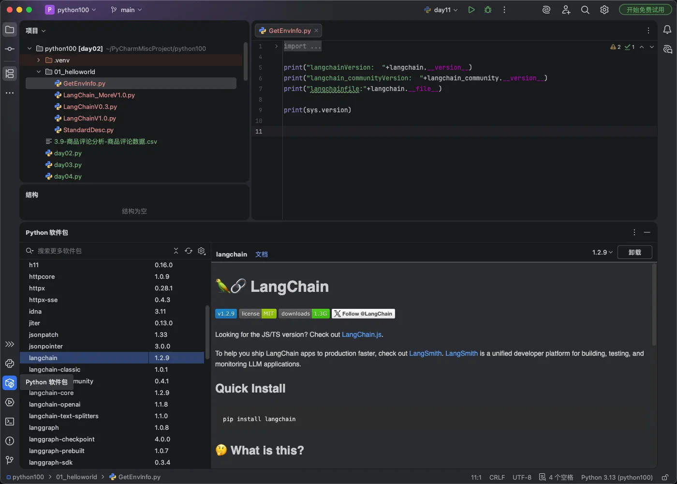
Task: Select the langgraph package row
Action: tap(112, 427)
